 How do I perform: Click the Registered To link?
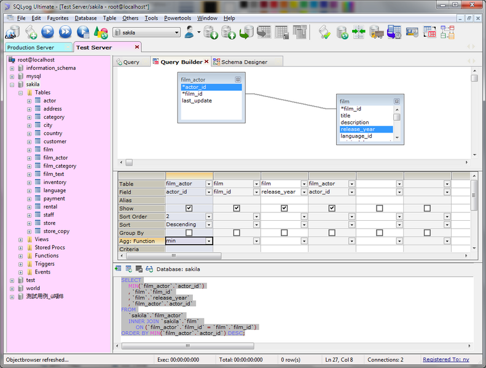pyautogui.click(x=446, y=359)
